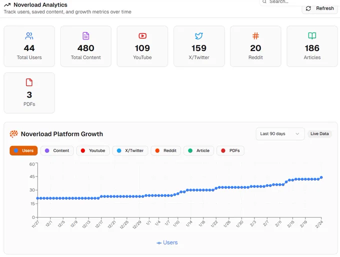Click the 3 PDFs value

click(x=29, y=95)
